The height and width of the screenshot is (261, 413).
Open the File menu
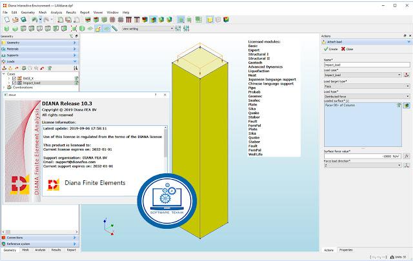tap(5, 12)
